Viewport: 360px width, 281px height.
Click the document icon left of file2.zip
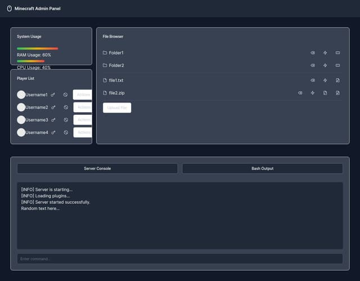105,93
